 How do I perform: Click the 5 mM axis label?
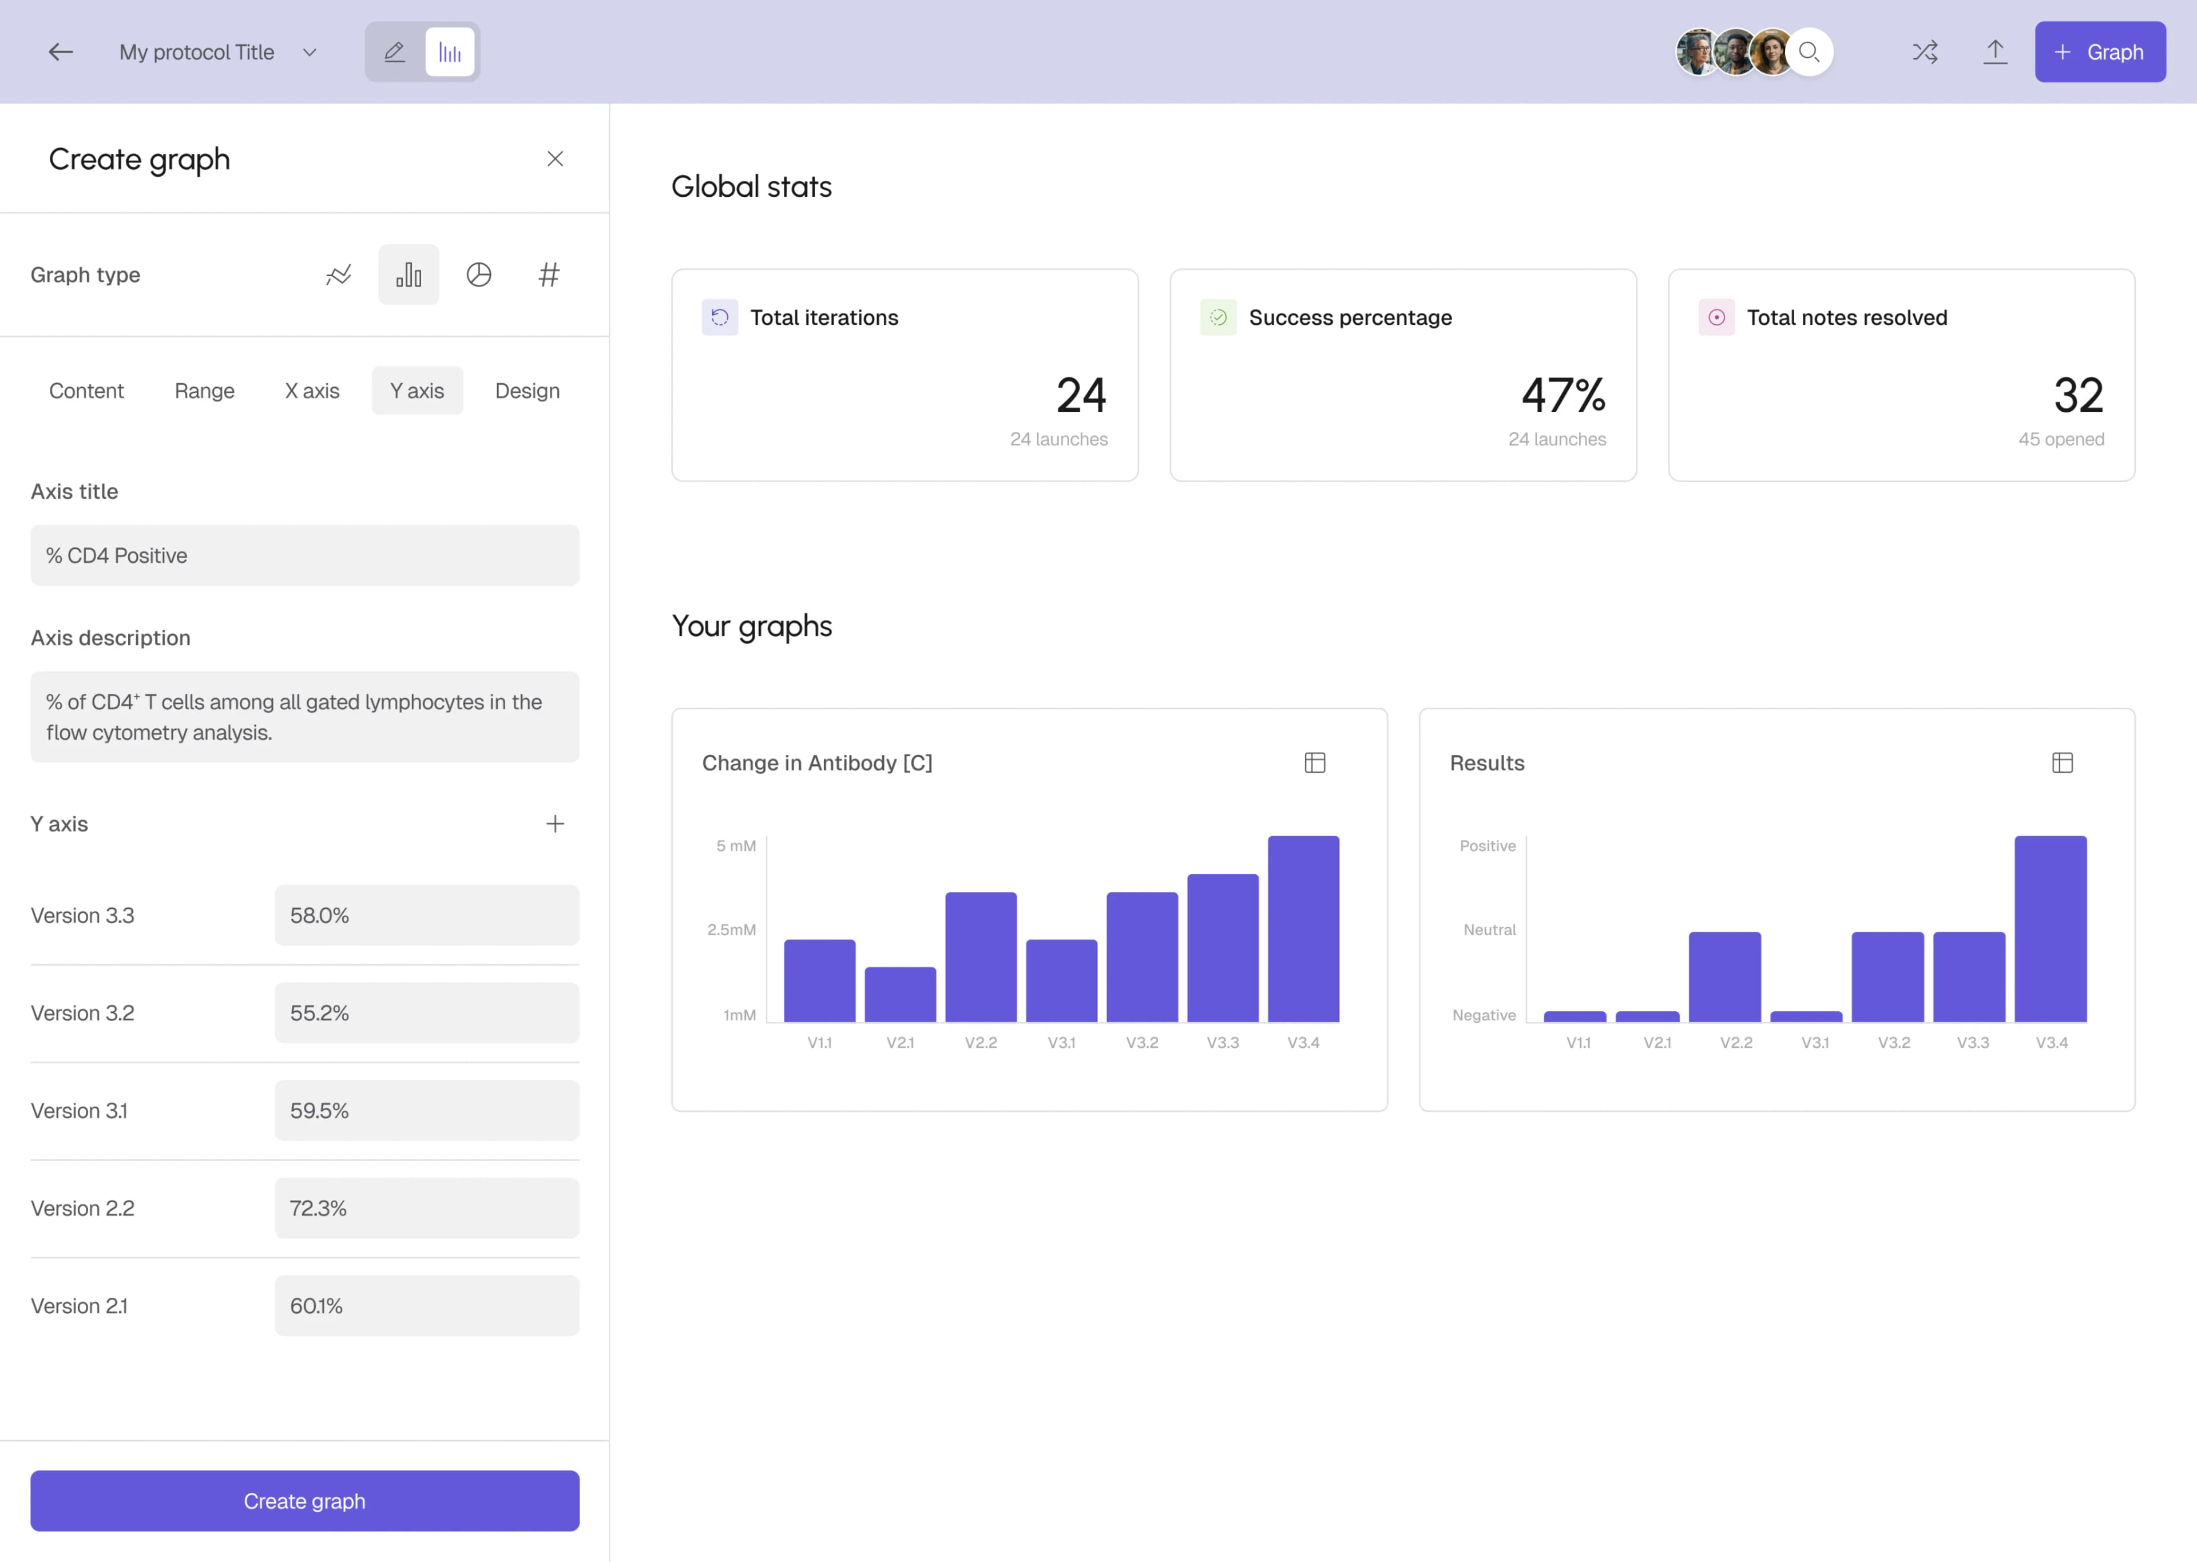pos(736,845)
